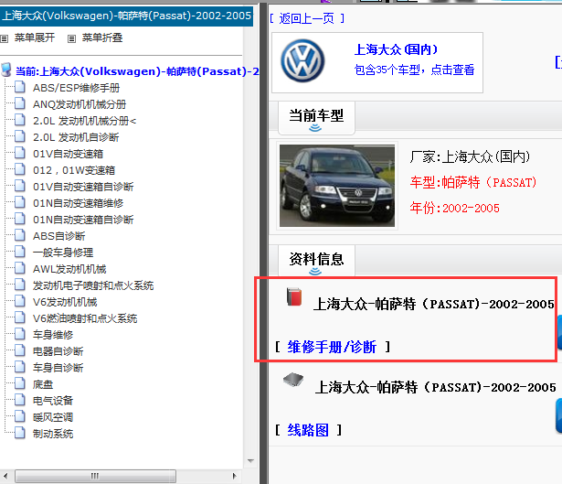The height and width of the screenshot is (484, 562).
Task: Open 01N自动变速箱维修 entry
Action: (79, 203)
